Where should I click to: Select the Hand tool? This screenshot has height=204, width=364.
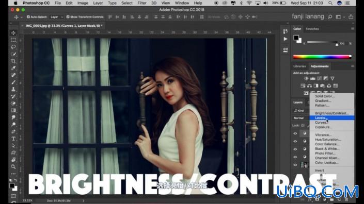pyautogui.click(x=13, y=160)
